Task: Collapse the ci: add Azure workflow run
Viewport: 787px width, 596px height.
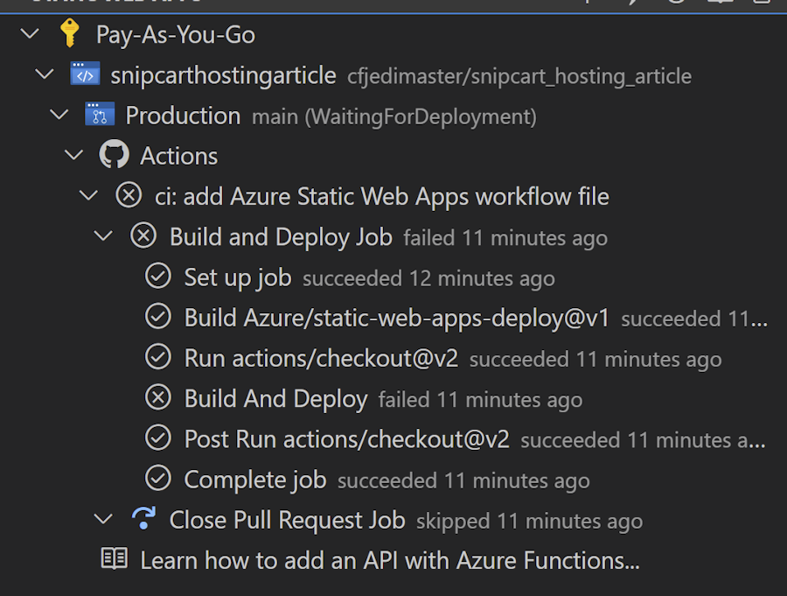Action: point(89,195)
